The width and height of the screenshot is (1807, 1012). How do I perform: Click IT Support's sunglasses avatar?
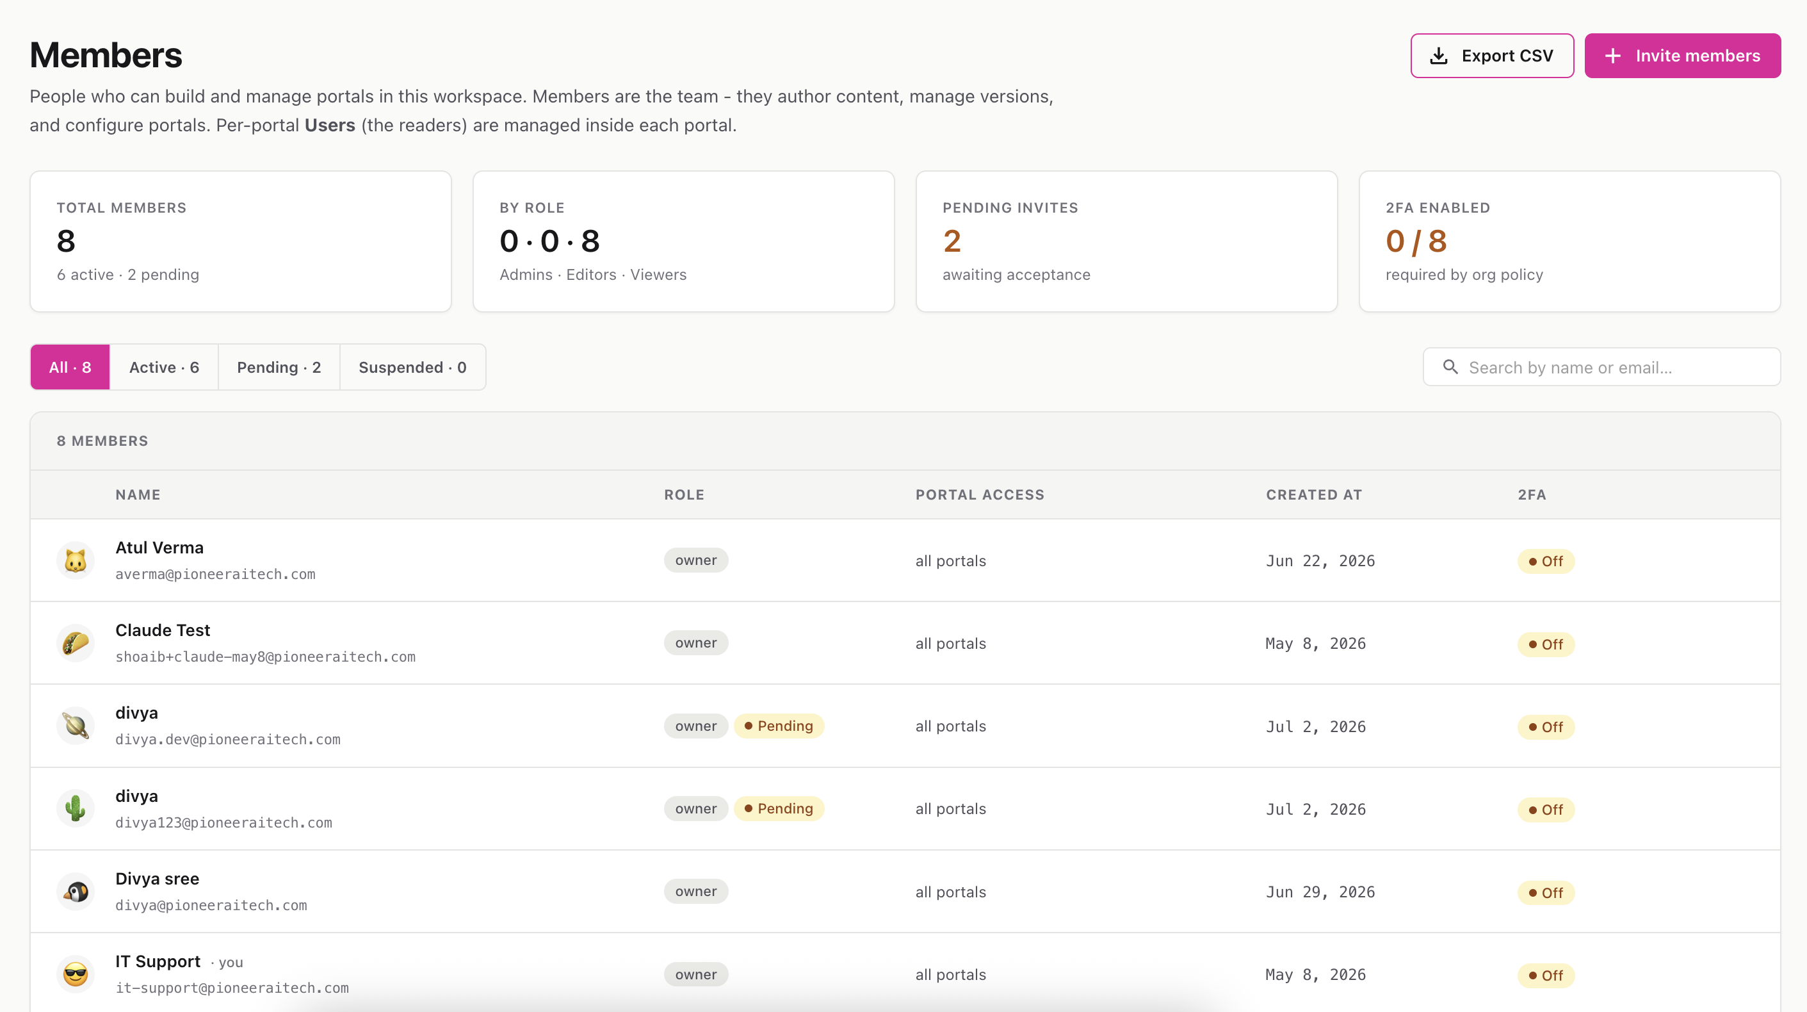[76, 974]
